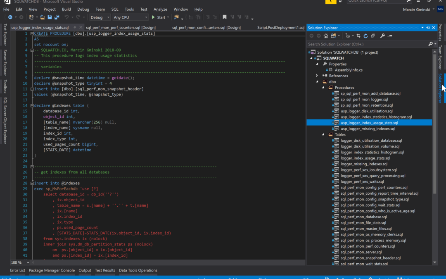This screenshot has width=446, height=279.
Task: Open the SQL menu
Action: pyautogui.click(x=115, y=9)
